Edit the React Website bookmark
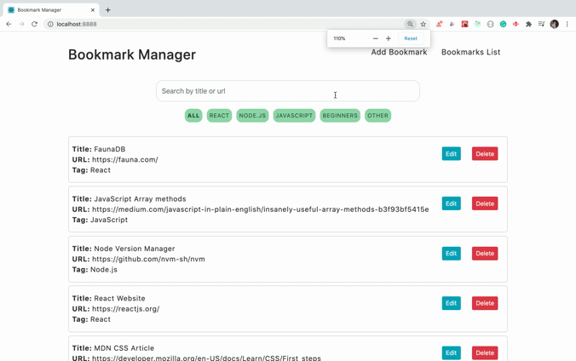The height and width of the screenshot is (361, 576). [x=451, y=303]
